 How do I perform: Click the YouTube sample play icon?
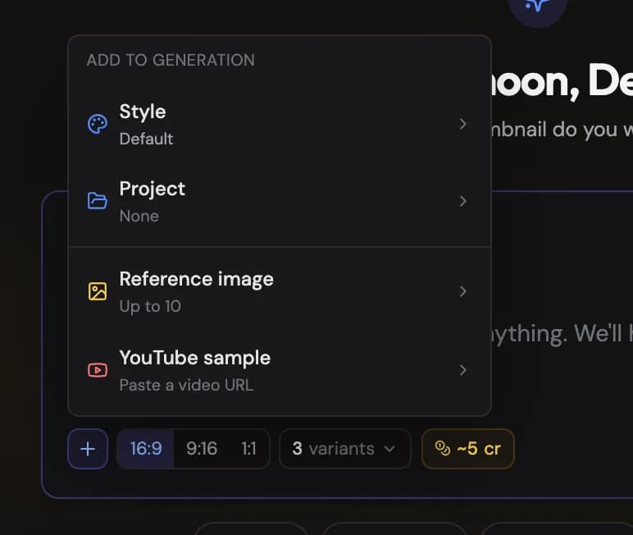pyautogui.click(x=98, y=370)
